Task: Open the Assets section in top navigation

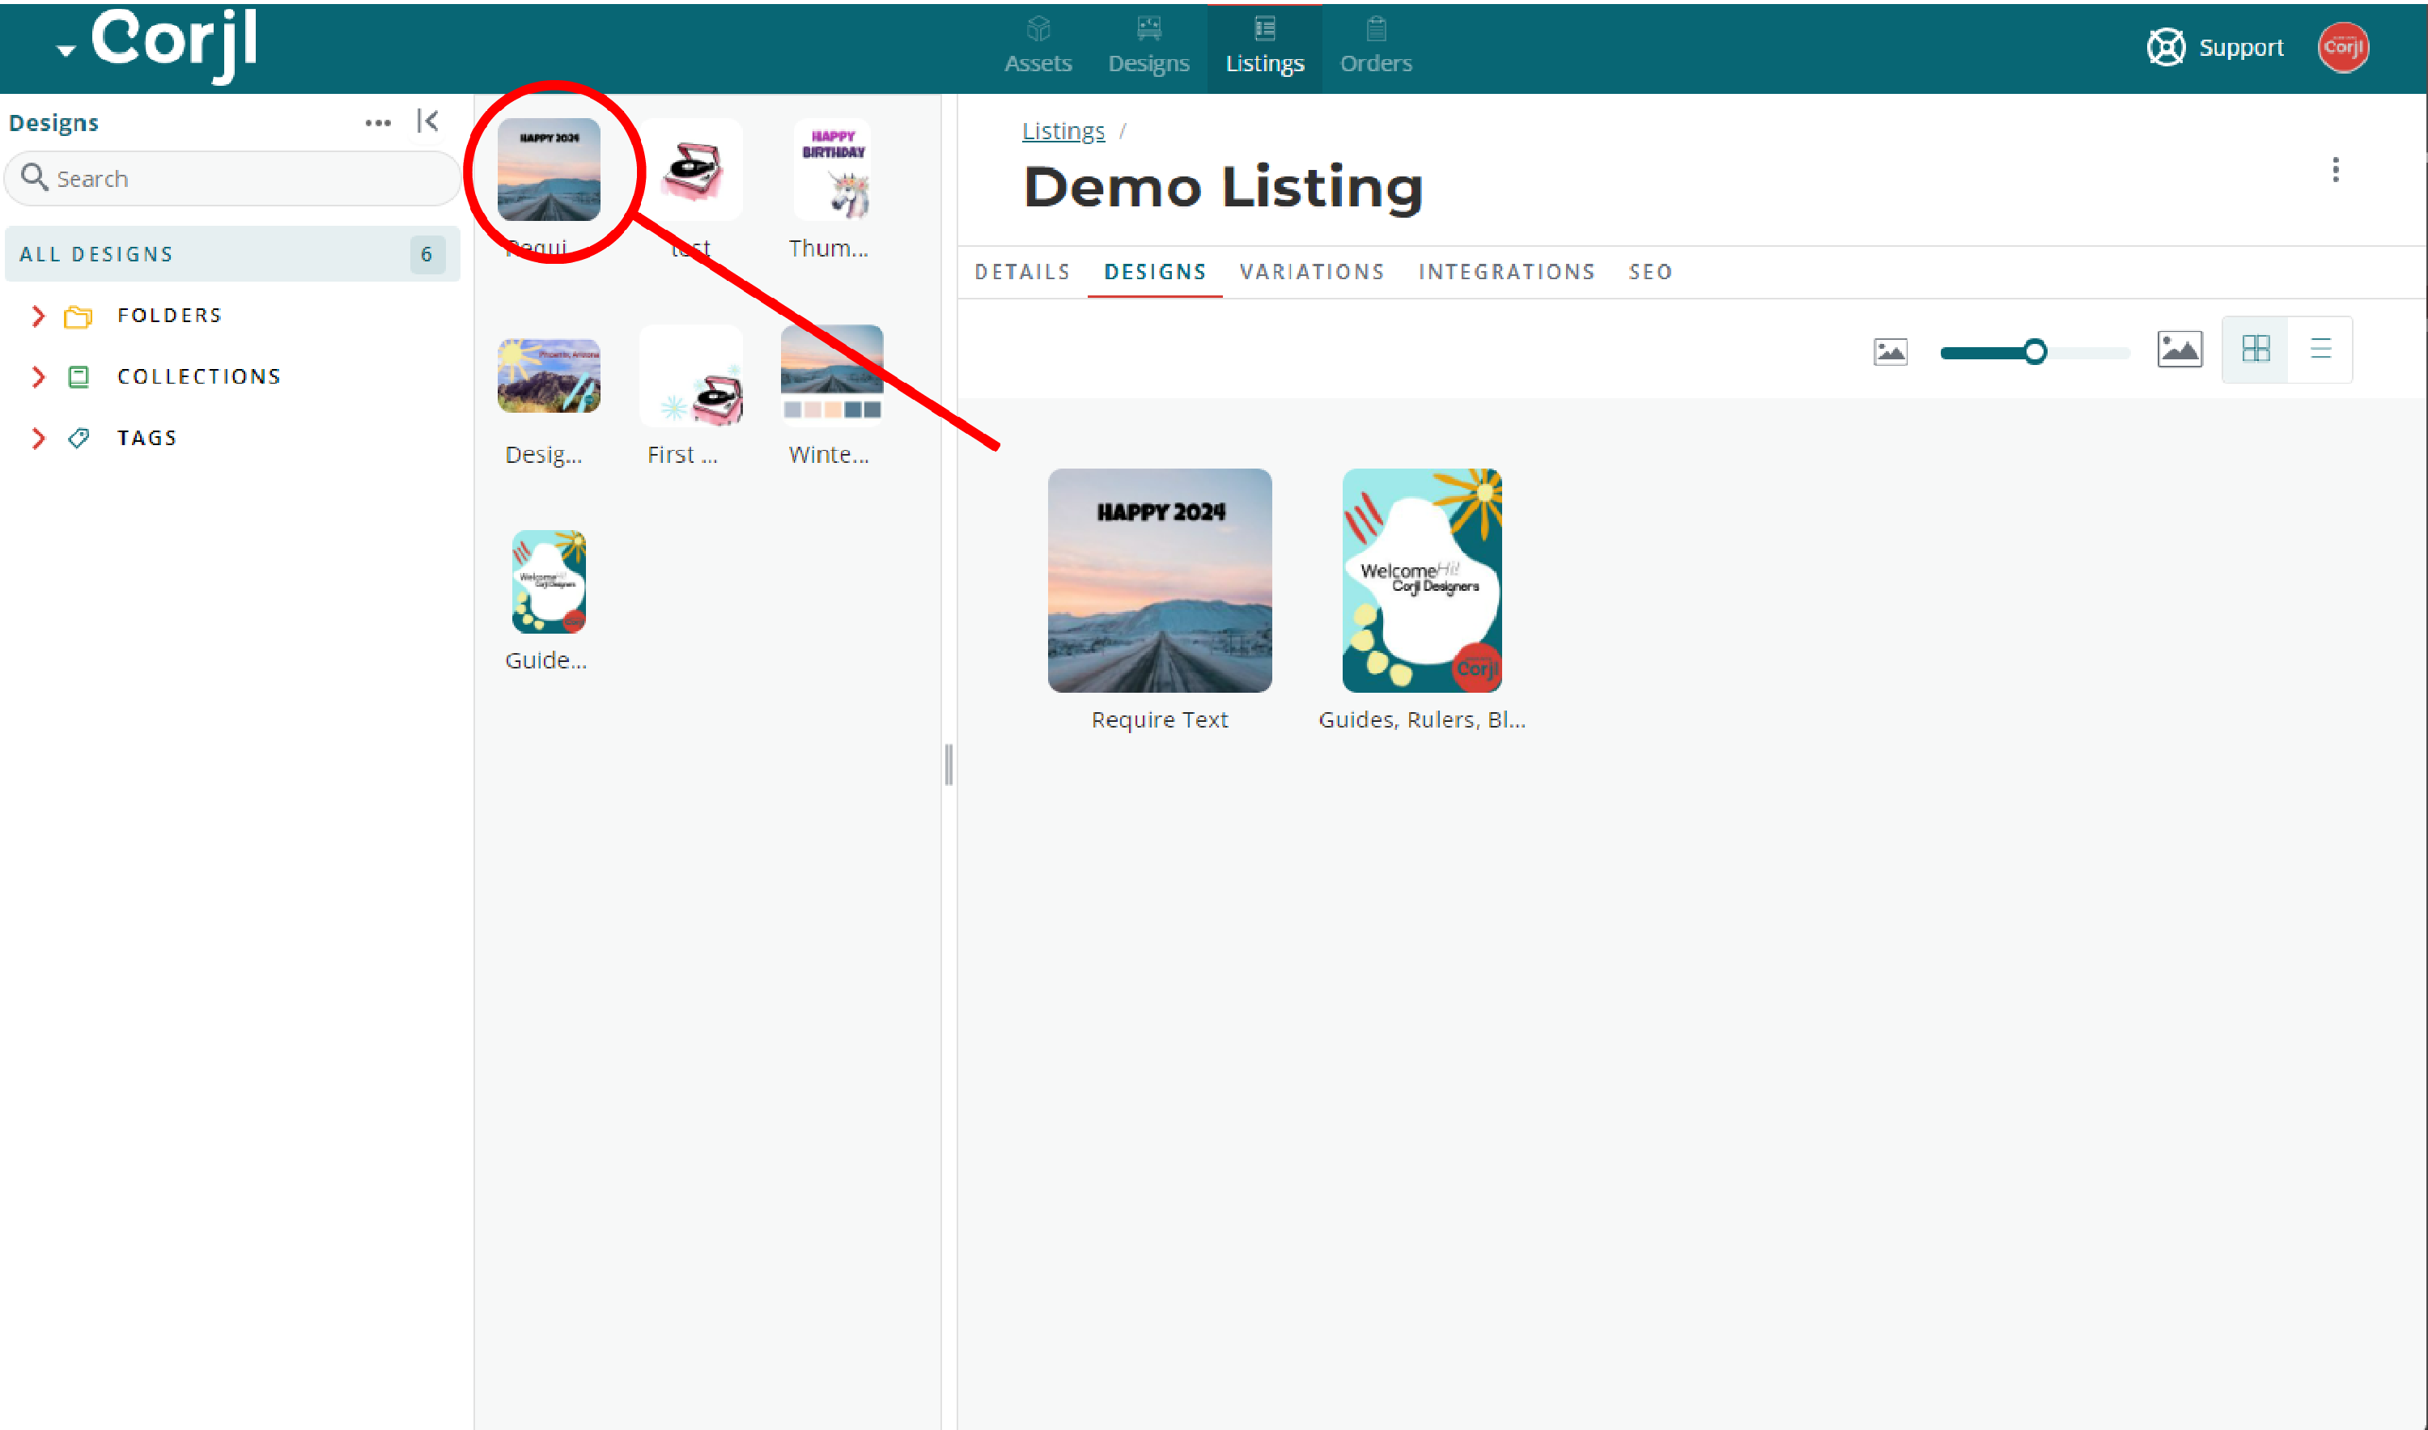Action: pos(1038,45)
